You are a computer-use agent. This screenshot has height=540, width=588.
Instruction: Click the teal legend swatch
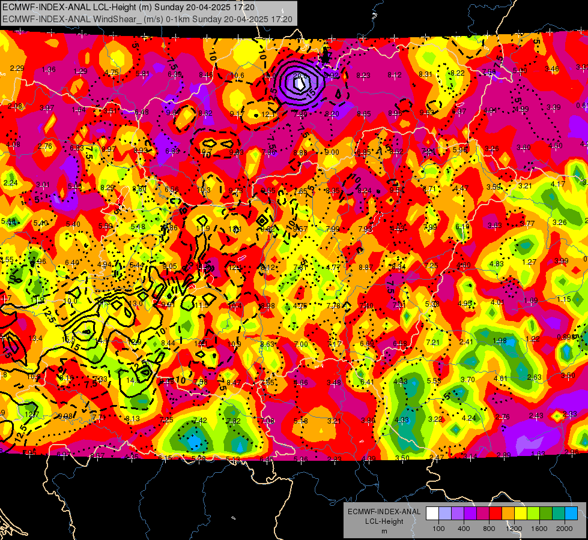click(x=559, y=514)
